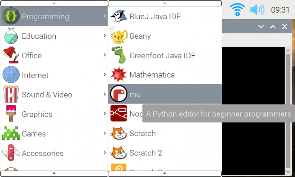
Task: Expand the Education submenu arrow
Action: [x=104, y=36]
